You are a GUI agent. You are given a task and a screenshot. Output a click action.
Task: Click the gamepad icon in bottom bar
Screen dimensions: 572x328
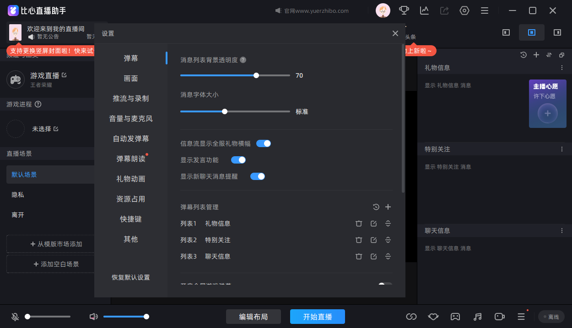click(x=455, y=317)
